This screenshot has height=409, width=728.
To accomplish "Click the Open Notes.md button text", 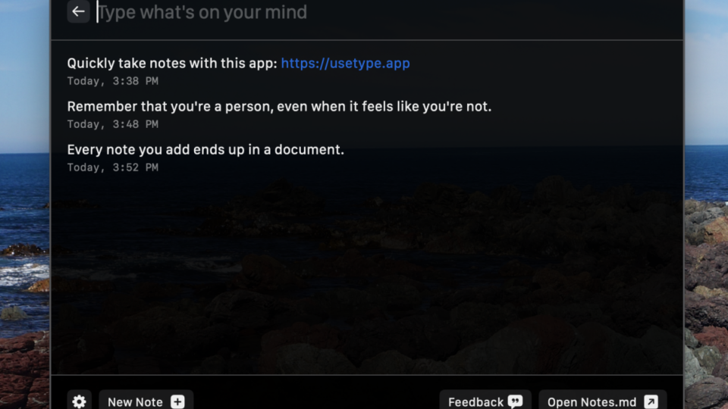I will pos(592,402).
